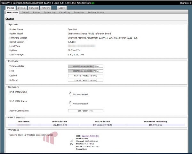This screenshot has height=154, width=192.
Task: Click the IPv4-Address column header
Action: click(60, 122)
